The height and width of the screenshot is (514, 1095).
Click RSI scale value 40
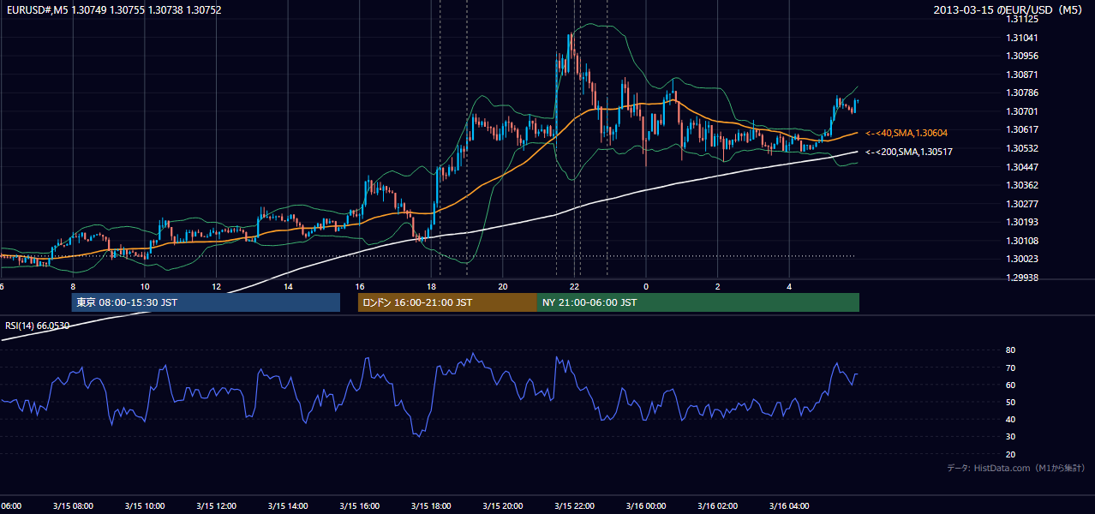pyautogui.click(x=1010, y=419)
